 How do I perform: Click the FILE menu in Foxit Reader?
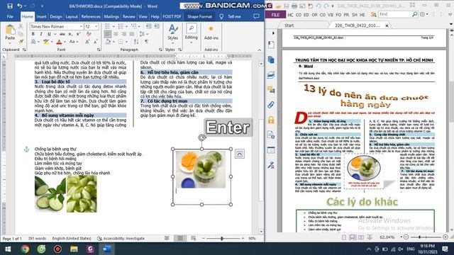coord(275,15)
